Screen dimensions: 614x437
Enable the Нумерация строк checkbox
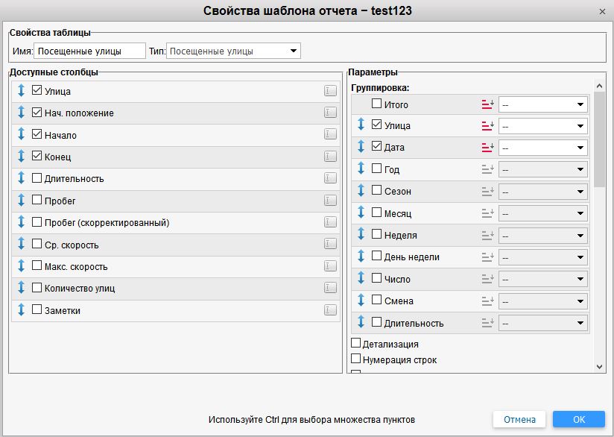tap(355, 359)
